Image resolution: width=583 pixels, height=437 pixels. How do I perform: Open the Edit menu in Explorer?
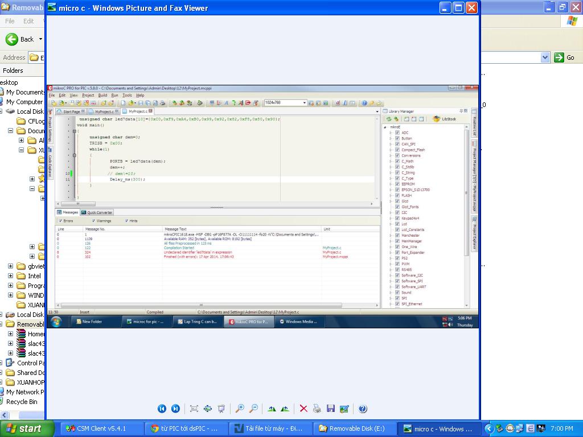28,21
